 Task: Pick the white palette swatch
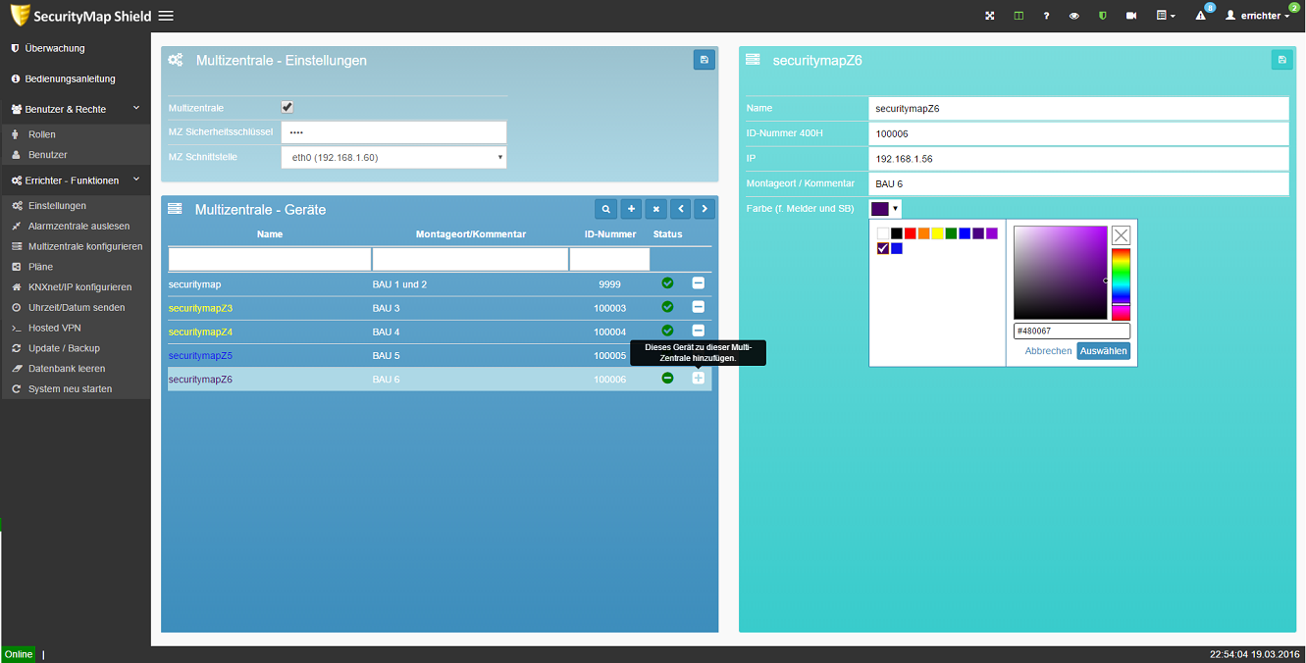point(883,233)
